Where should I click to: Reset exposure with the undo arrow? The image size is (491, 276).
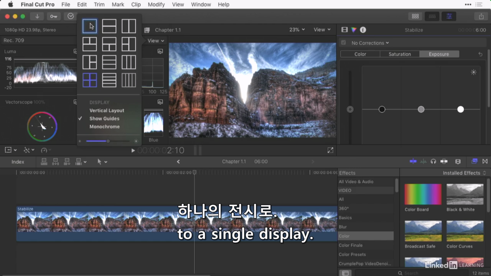(480, 54)
